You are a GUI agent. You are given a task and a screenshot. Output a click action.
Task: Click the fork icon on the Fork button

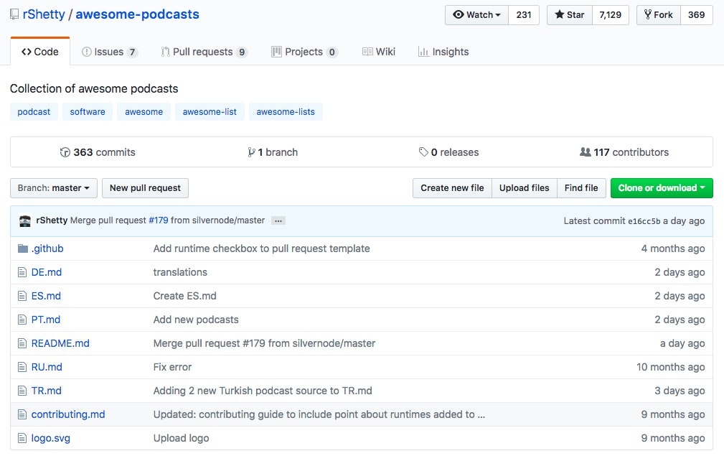point(647,14)
